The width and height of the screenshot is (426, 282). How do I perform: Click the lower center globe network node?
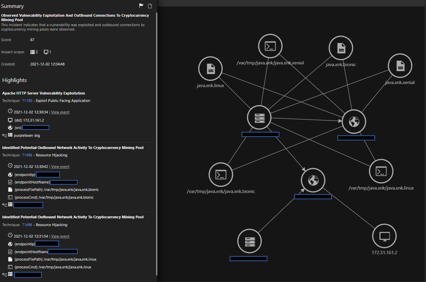(313, 180)
